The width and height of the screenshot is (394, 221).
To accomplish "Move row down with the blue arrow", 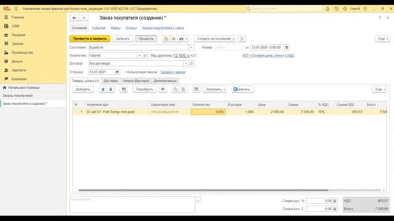I will click(x=111, y=90).
